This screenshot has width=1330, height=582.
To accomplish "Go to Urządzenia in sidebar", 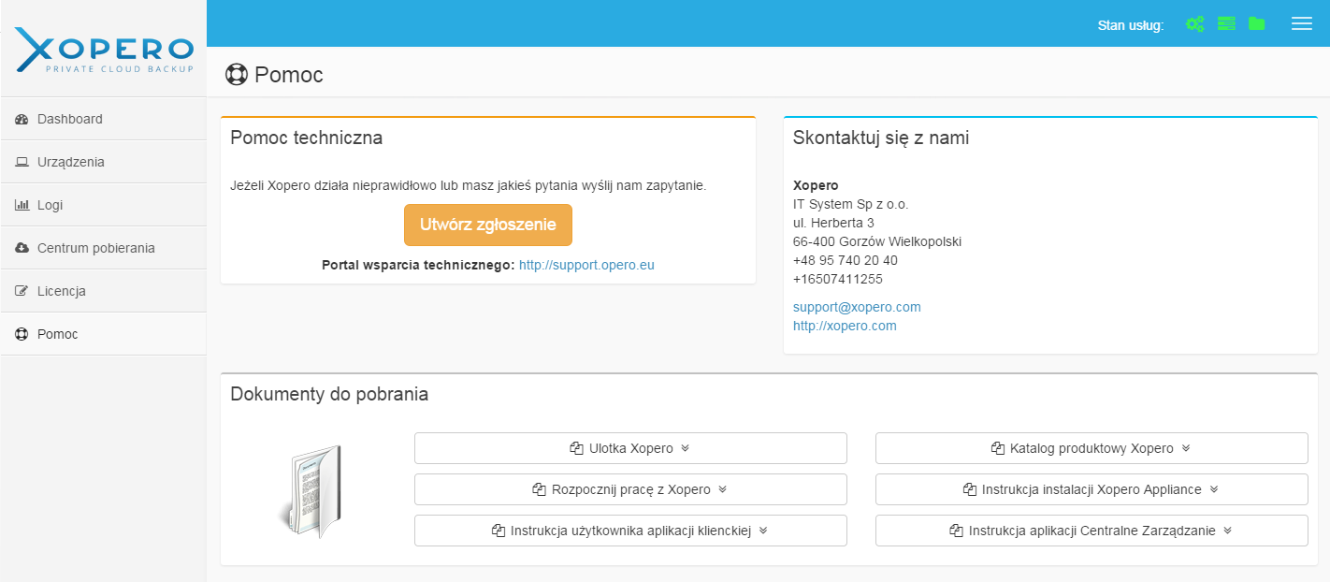I will (103, 162).
